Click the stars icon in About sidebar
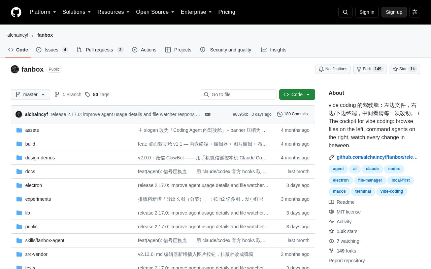The height and width of the screenshot is (269, 431). tap(331, 231)
